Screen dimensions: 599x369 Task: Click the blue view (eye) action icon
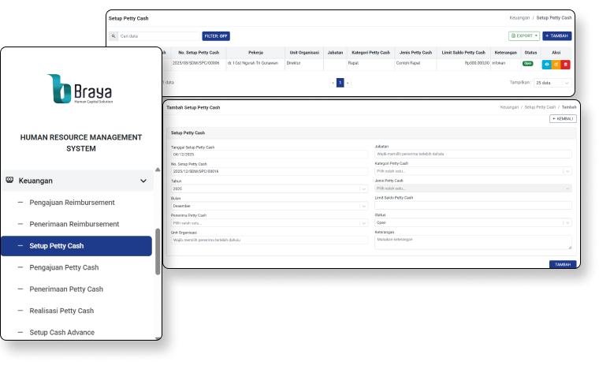(547, 63)
